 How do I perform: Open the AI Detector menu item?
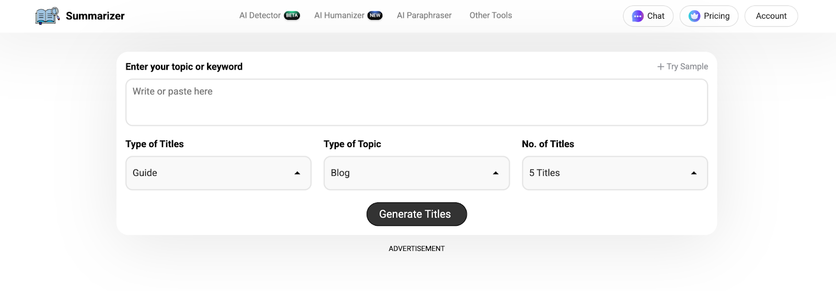[x=260, y=16]
